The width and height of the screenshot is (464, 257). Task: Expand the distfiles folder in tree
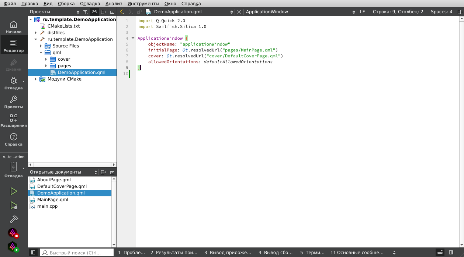point(36,33)
